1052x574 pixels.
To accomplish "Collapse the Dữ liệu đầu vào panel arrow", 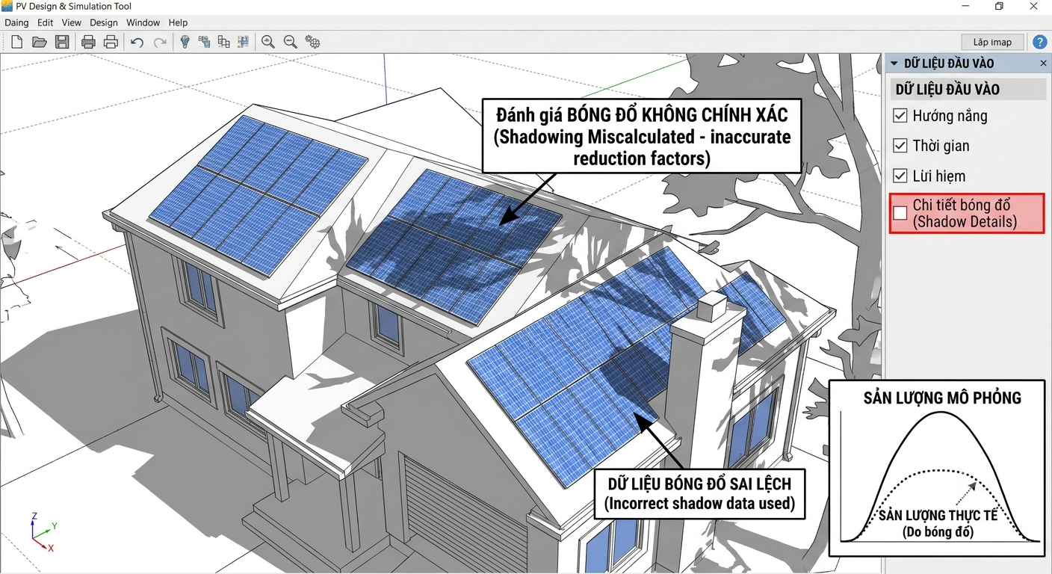I will 894,64.
